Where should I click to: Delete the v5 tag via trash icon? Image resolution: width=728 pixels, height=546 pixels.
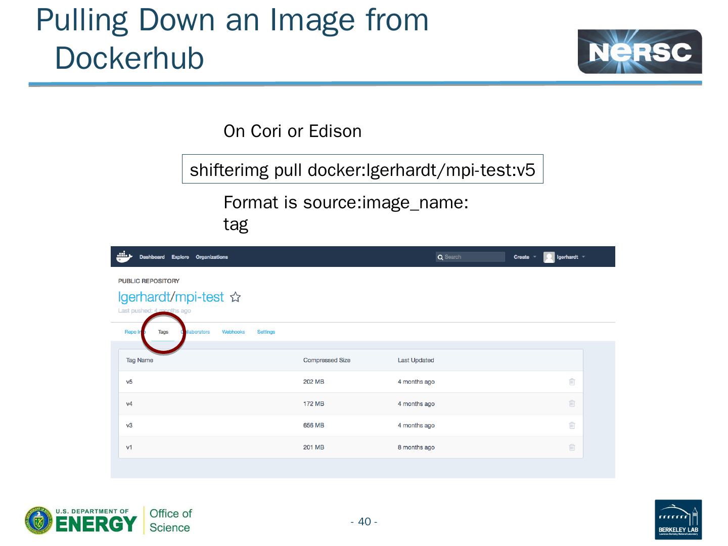pos(572,382)
